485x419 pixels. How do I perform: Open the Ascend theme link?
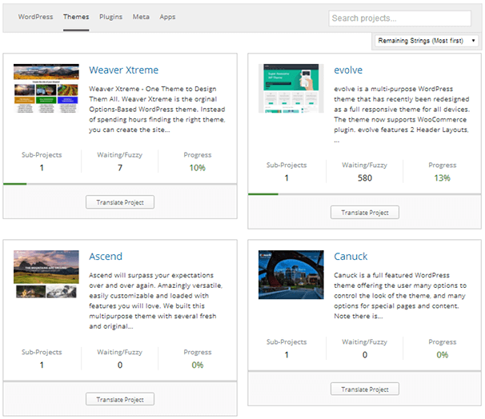(106, 257)
